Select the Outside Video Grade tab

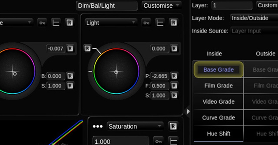point(261,102)
